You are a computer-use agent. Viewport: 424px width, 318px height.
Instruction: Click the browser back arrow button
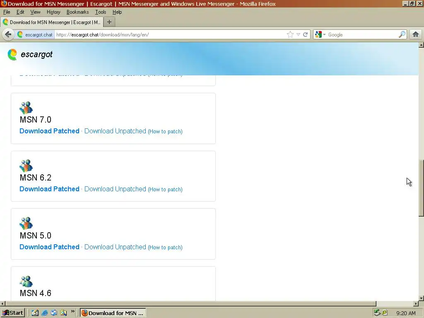8,34
